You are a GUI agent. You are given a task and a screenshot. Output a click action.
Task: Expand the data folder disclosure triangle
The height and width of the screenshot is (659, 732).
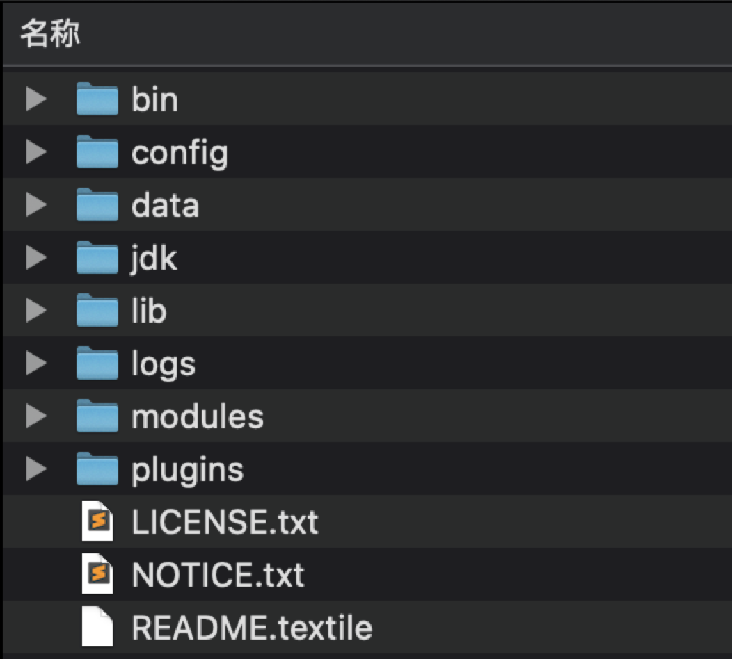tap(35, 205)
